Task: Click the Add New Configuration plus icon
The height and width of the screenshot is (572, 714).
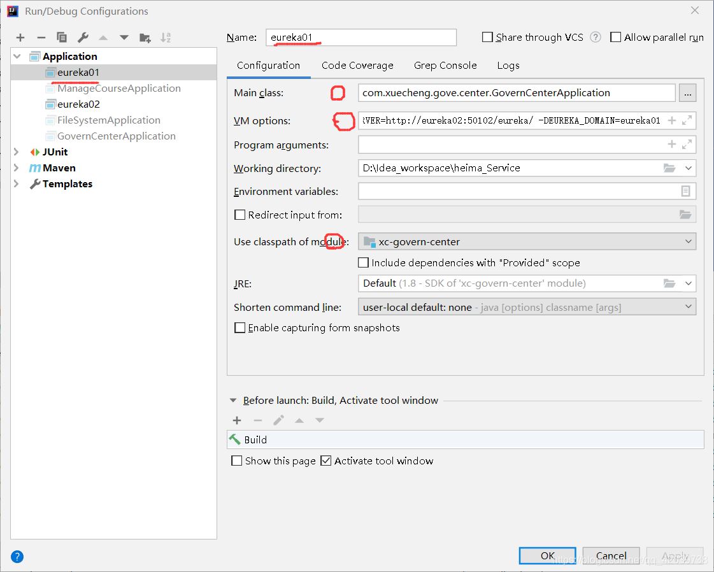Action: [20, 38]
